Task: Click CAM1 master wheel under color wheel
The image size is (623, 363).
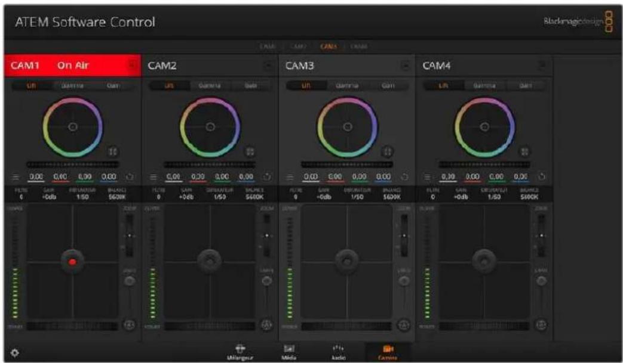Action: coord(73,164)
